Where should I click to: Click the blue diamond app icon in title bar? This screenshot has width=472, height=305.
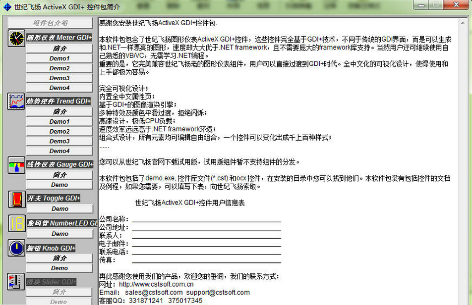pyautogui.click(x=6, y=6)
